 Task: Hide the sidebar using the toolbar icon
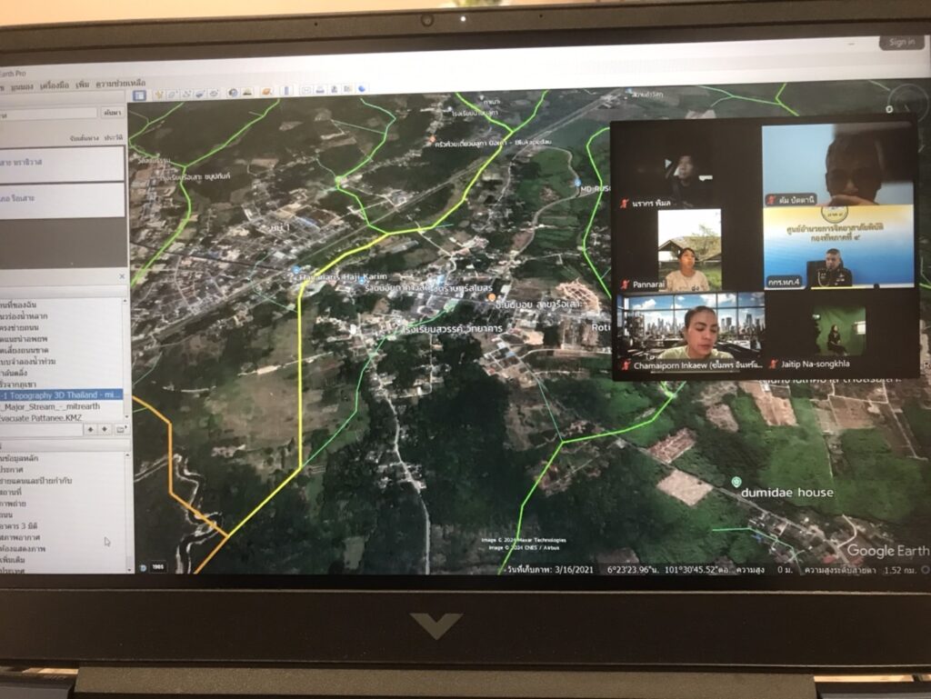point(139,95)
